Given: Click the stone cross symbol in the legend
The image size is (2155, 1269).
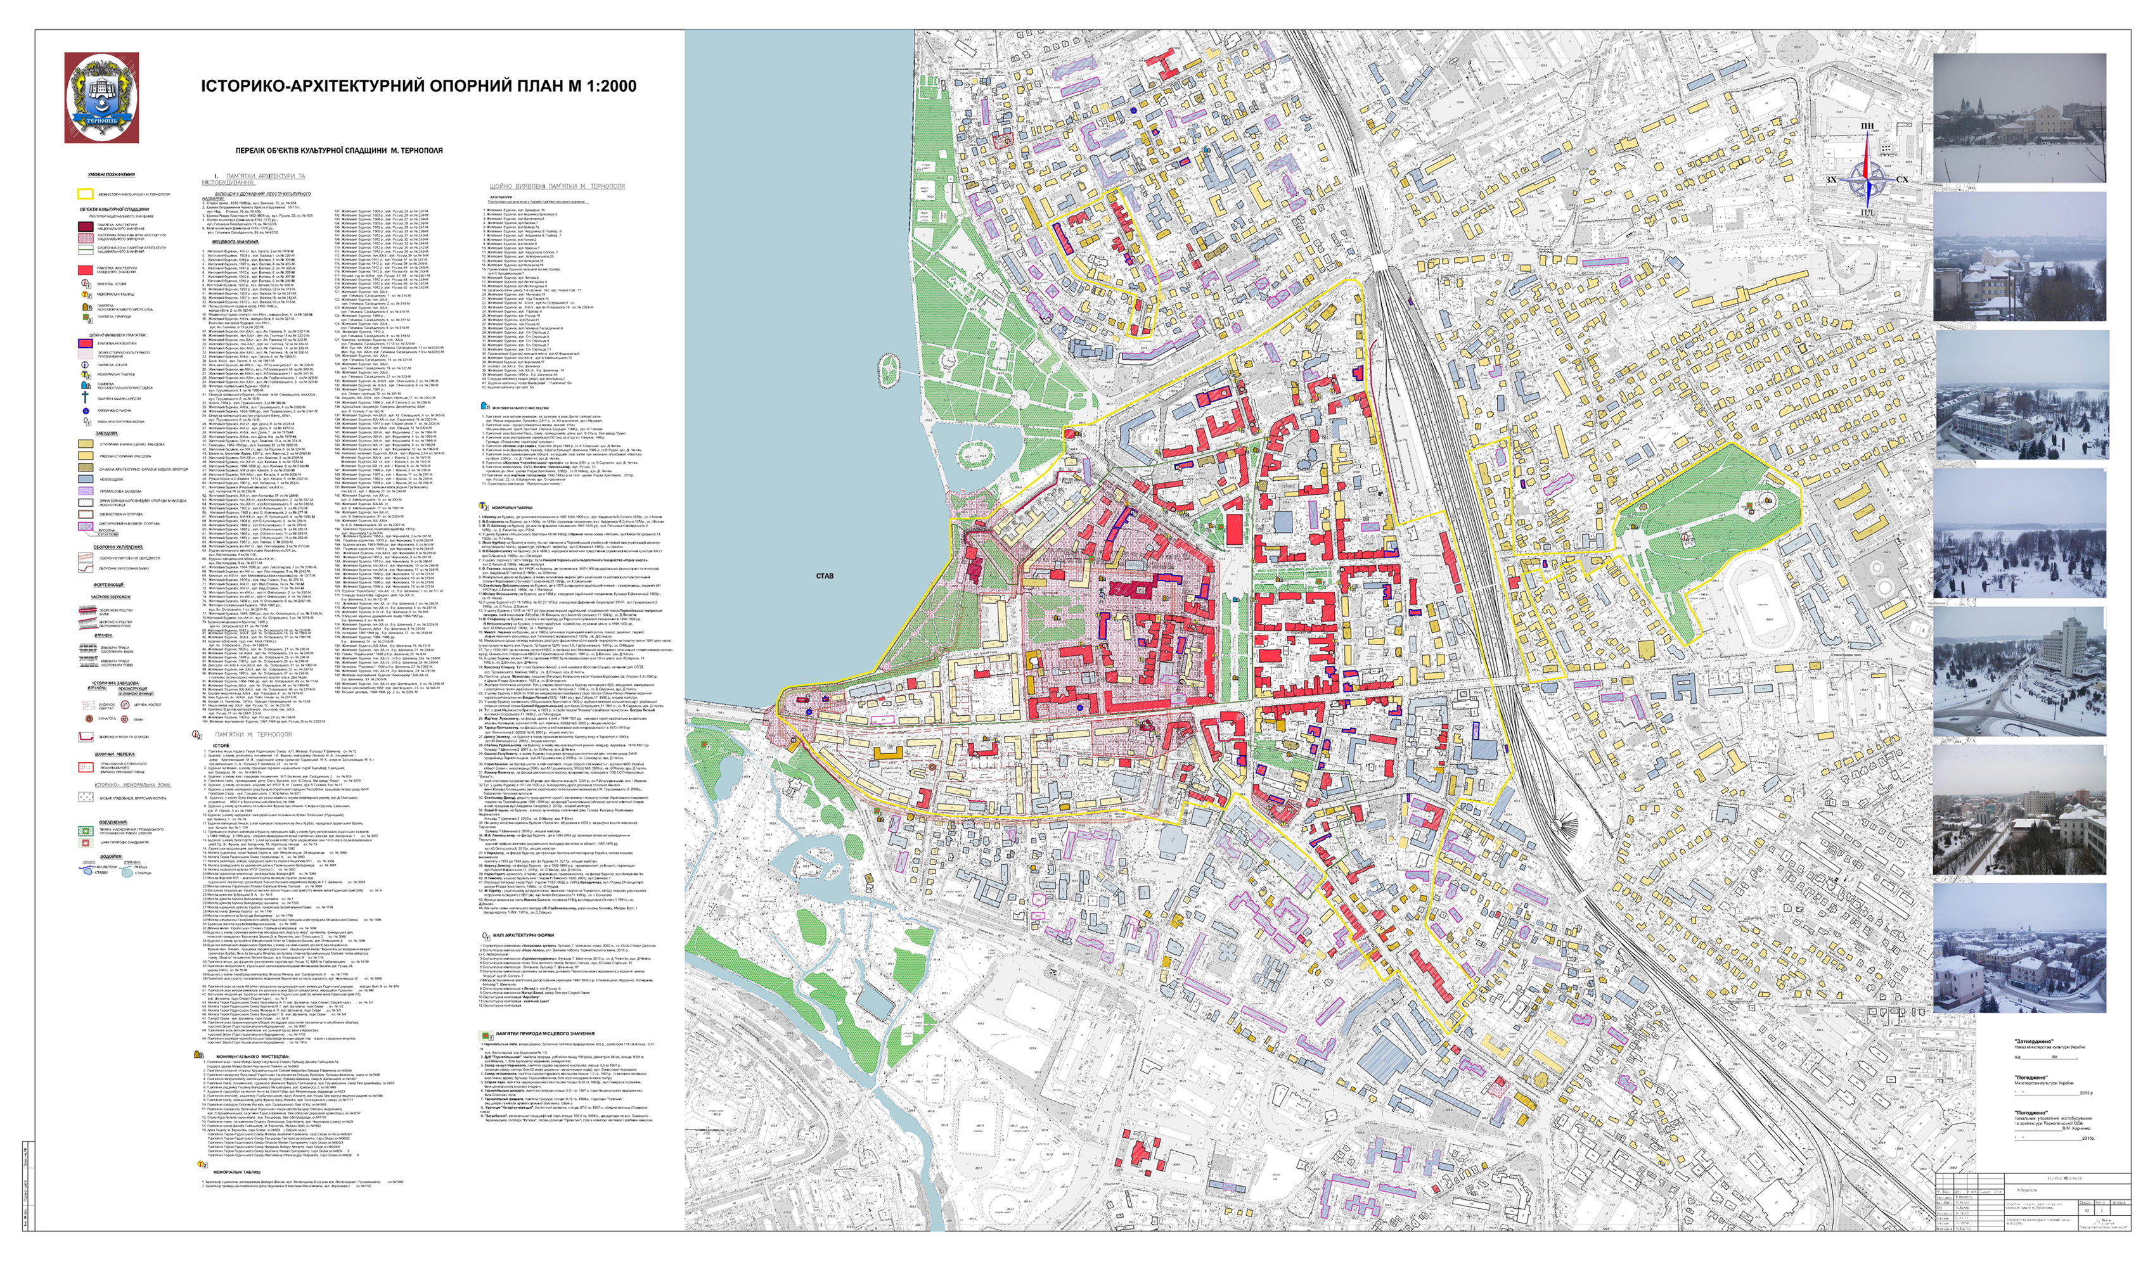Looking at the screenshot, I should click(x=86, y=398).
